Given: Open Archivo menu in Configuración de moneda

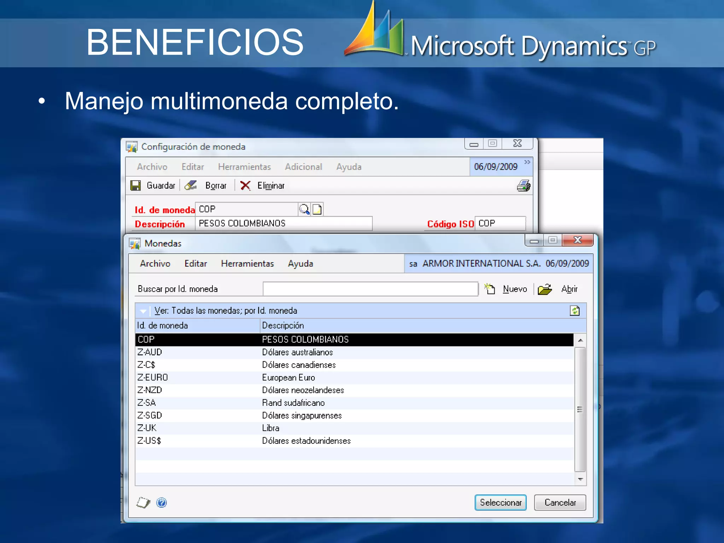Looking at the screenshot, I should coord(152,167).
